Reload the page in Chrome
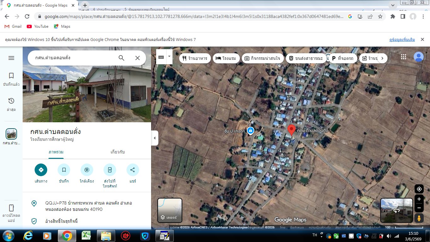Image resolution: width=430 pixels, height=242 pixels. [27, 16]
